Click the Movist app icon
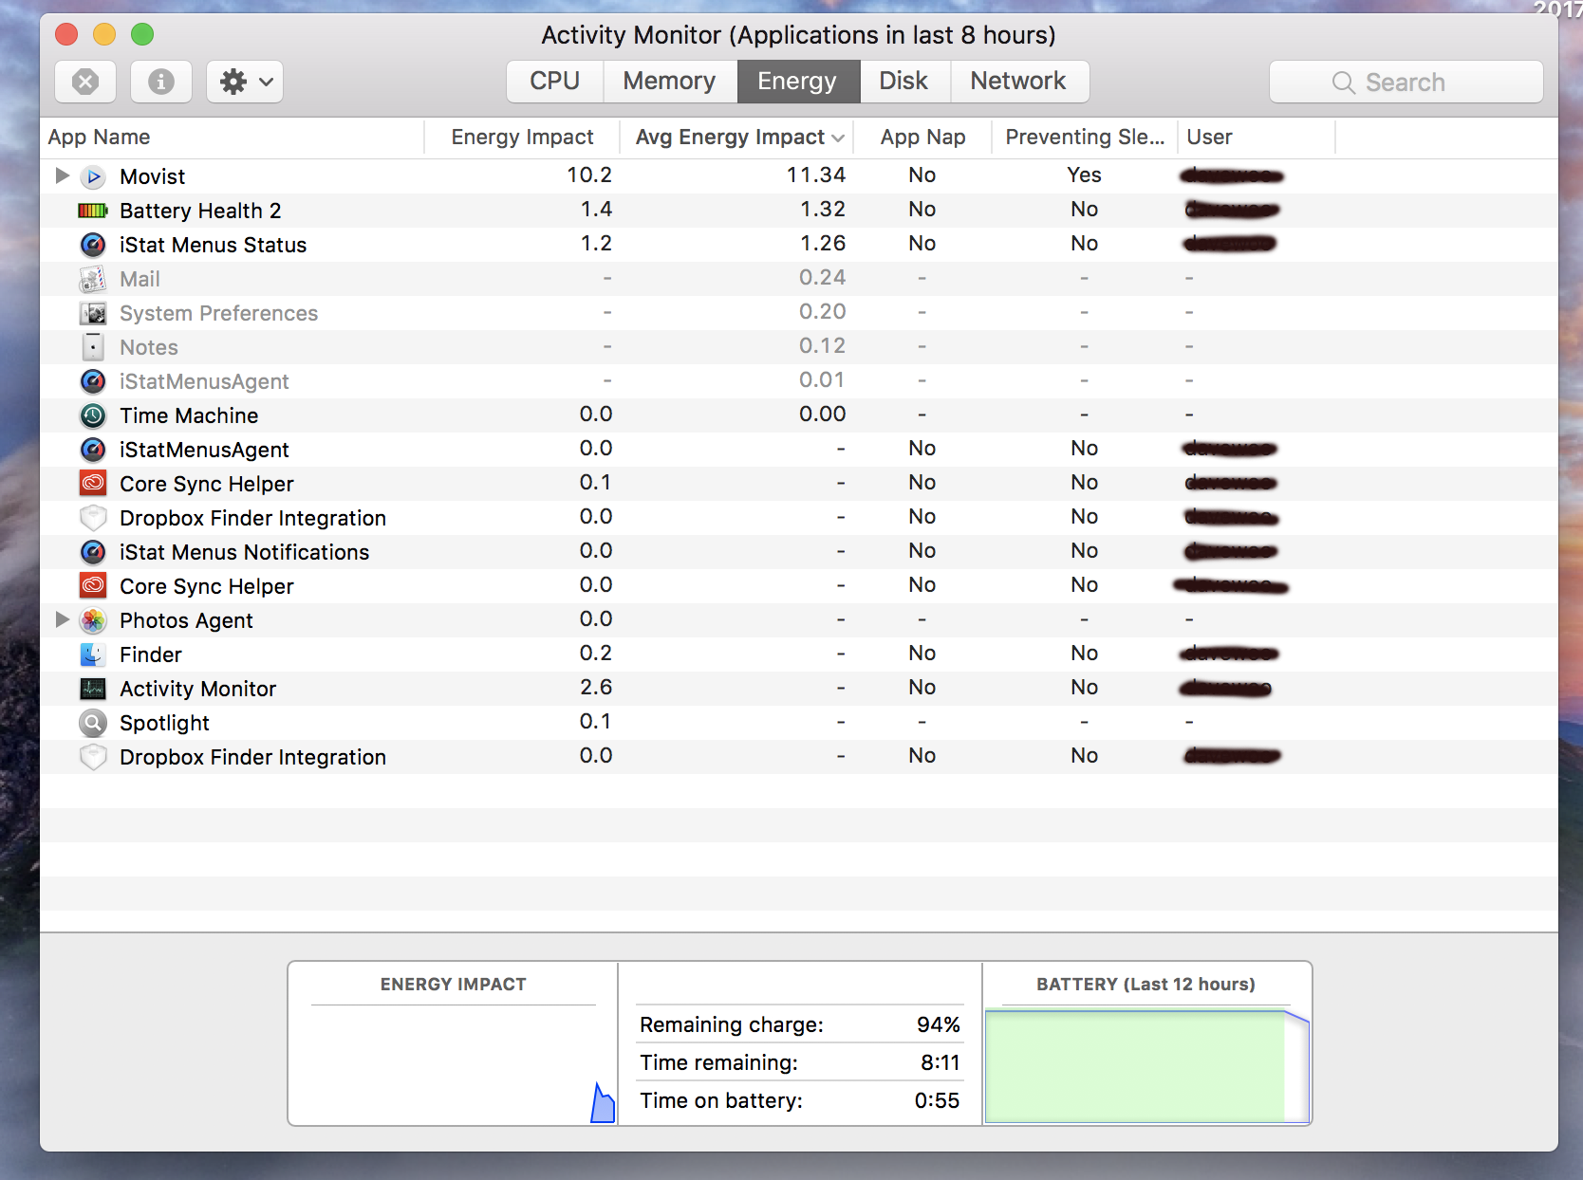 tap(93, 176)
